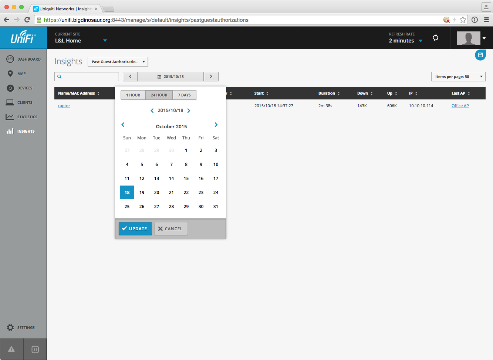Open the raptor client link
493x360 pixels.
[64, 106]
